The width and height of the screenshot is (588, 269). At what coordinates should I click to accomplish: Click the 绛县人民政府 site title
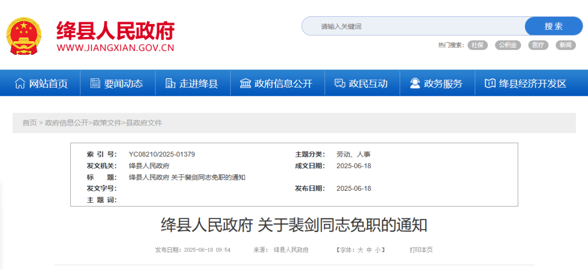tap(115, 30)
